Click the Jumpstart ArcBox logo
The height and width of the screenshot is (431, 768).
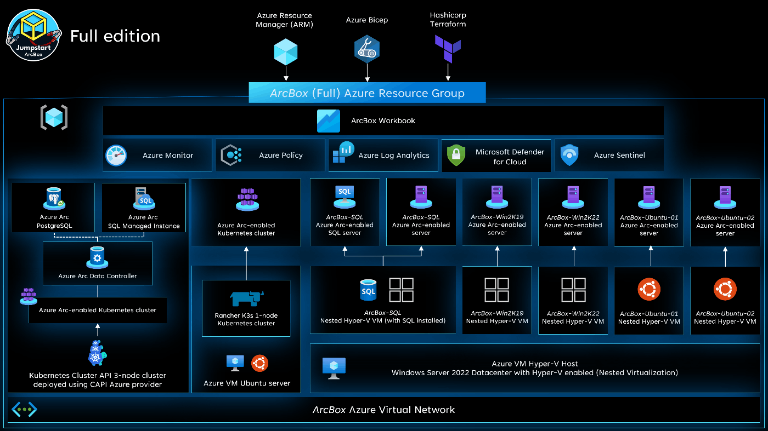point(33,36)
